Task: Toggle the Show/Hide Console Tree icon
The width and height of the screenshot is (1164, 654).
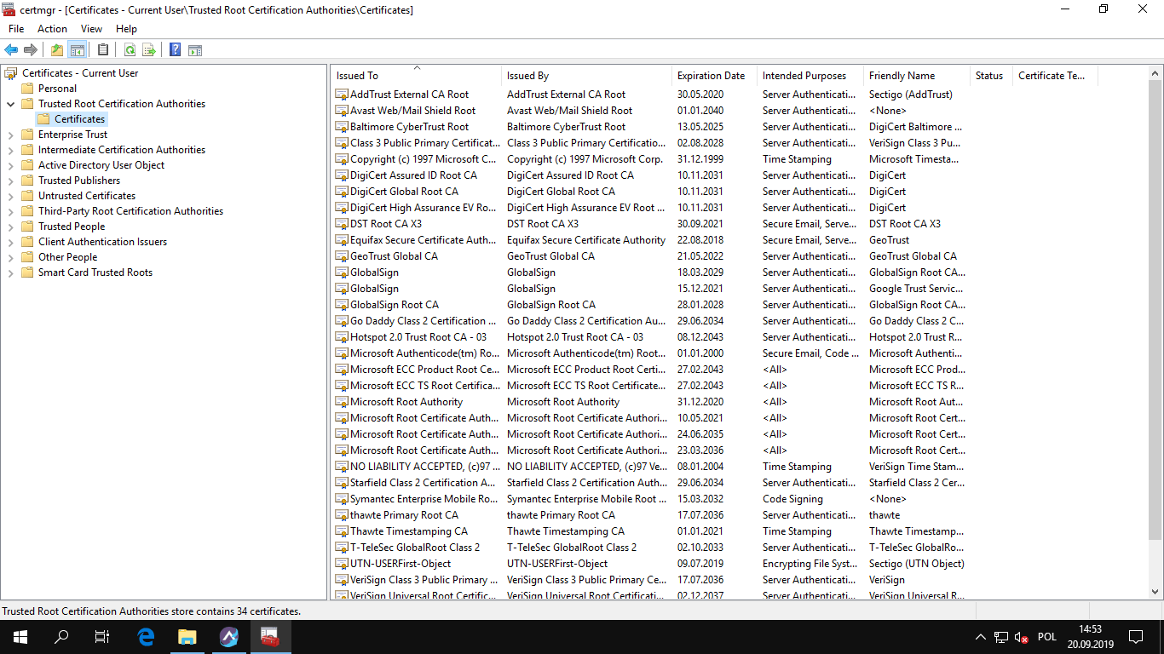Action: pyautogui.click(x=78, y=50)
